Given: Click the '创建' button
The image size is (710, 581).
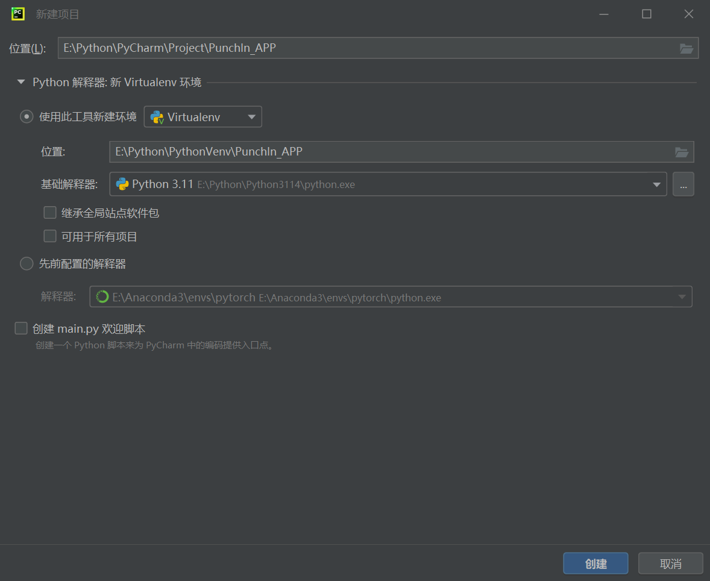Looking at the screenshot, I should click(595, 564).
